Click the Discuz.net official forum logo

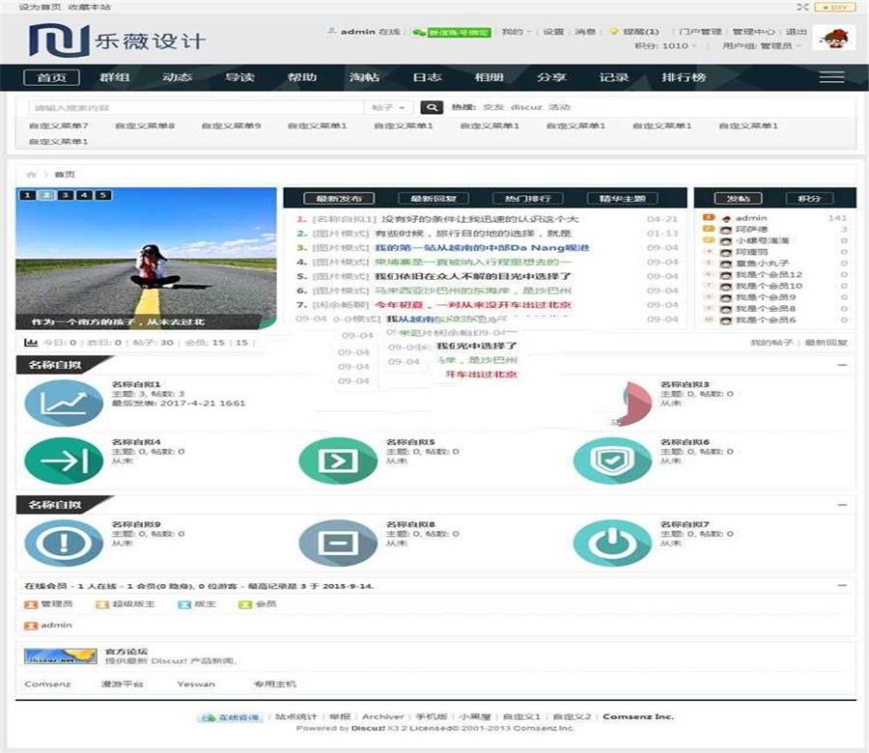[61, 656]
